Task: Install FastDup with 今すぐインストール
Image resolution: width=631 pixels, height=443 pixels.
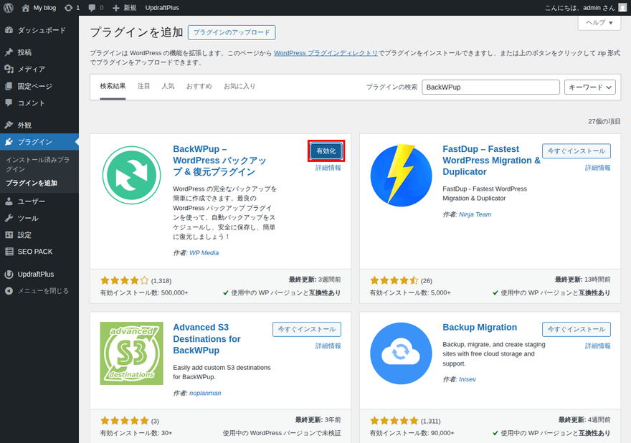Action: (577, 151)
